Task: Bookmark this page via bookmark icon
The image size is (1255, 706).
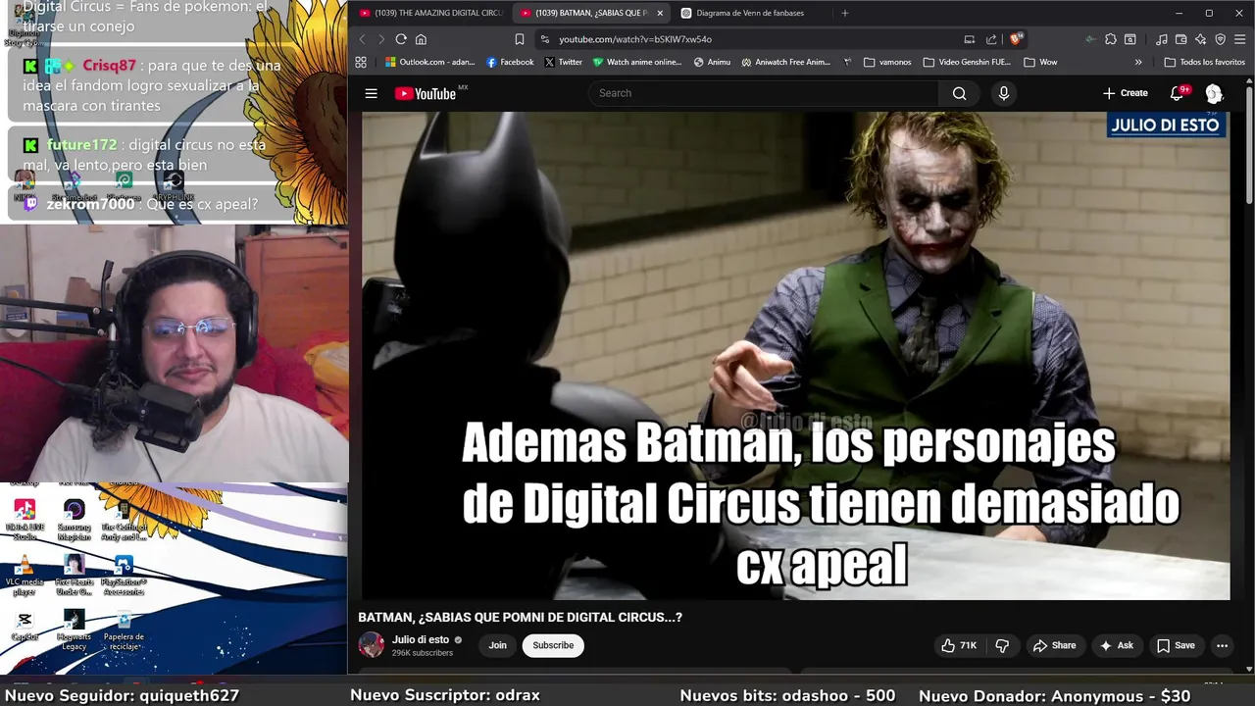Action: pos(520,39)
